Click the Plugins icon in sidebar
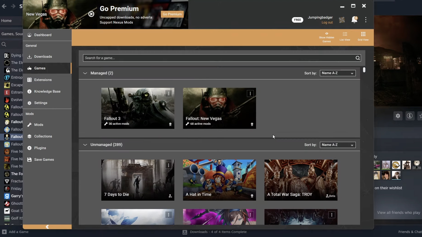Viewport: 422px width, 237px height. [x=29, y=148]
